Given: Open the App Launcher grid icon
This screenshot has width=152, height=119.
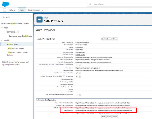Looking at the screenshot, I should [x=4, y=10].
